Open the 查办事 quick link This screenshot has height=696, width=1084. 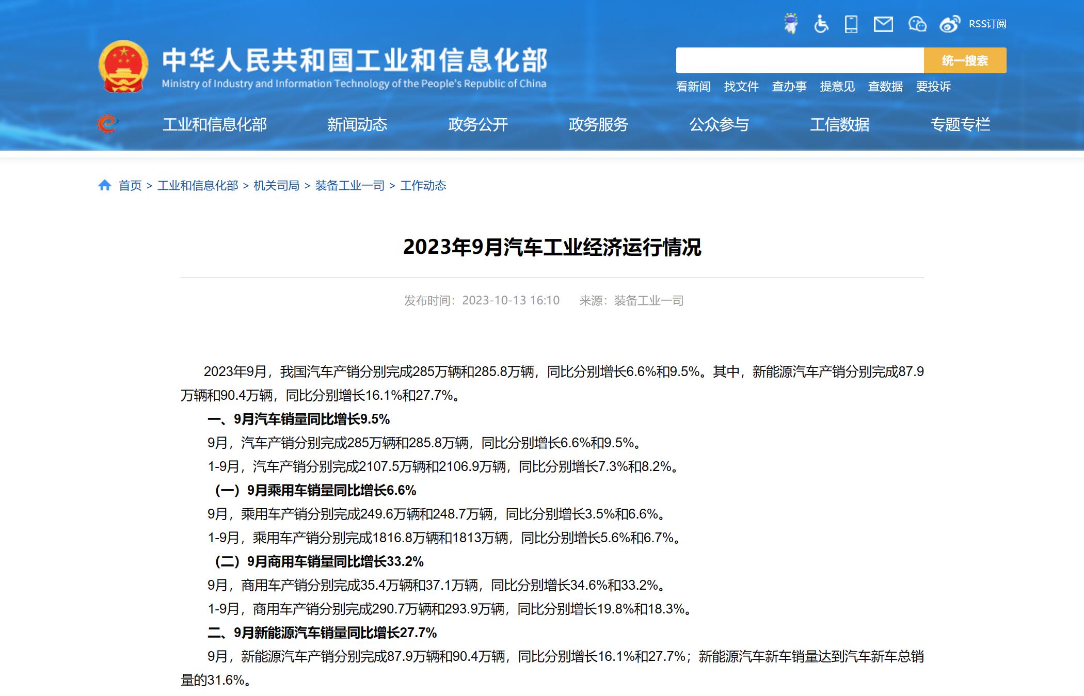pyautogui.click(x=789, y=87)
